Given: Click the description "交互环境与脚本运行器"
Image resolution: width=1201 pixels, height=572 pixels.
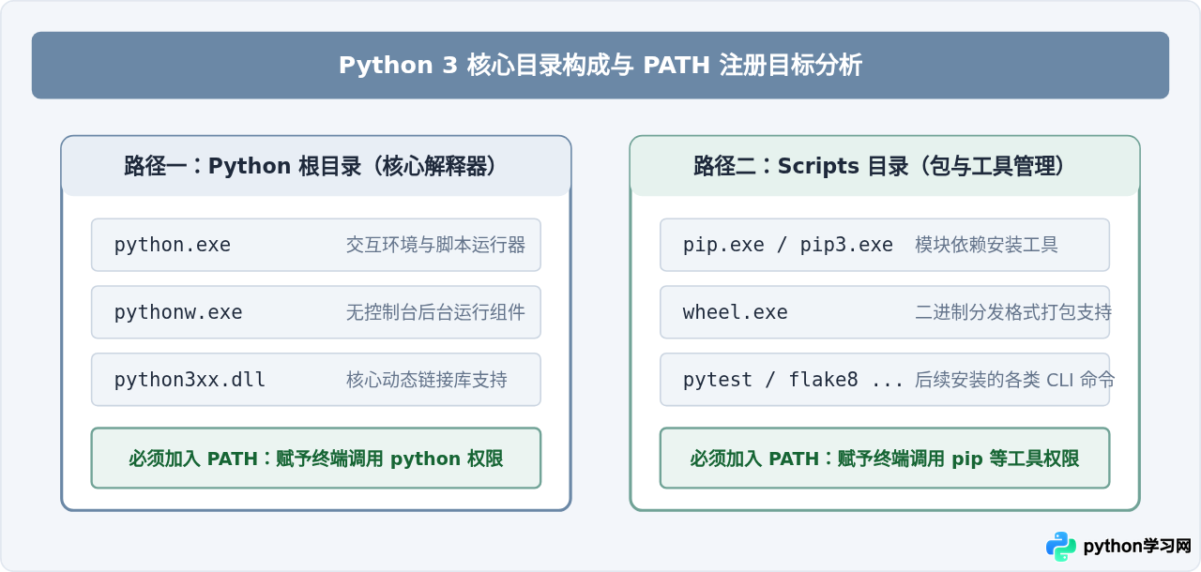Looking at the screenshot, I should (x=435, y=245).
